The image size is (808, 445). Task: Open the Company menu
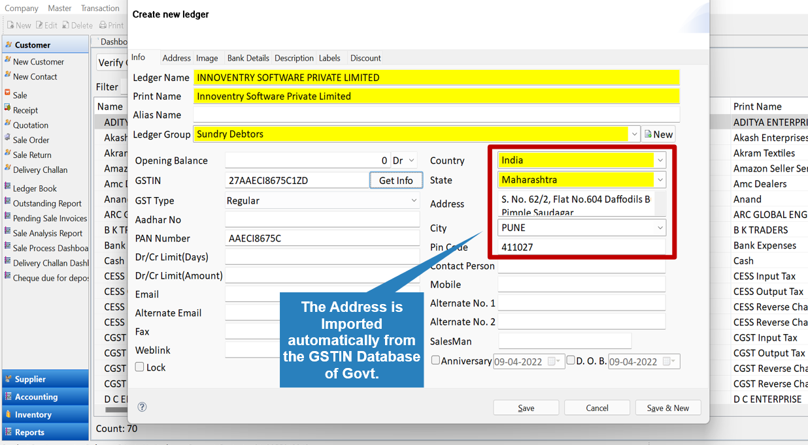[22, 8]
